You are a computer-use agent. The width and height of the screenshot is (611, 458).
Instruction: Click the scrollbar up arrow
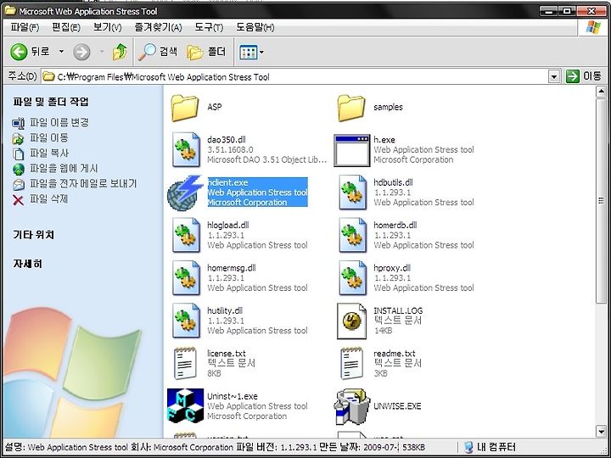click(601, 92)
